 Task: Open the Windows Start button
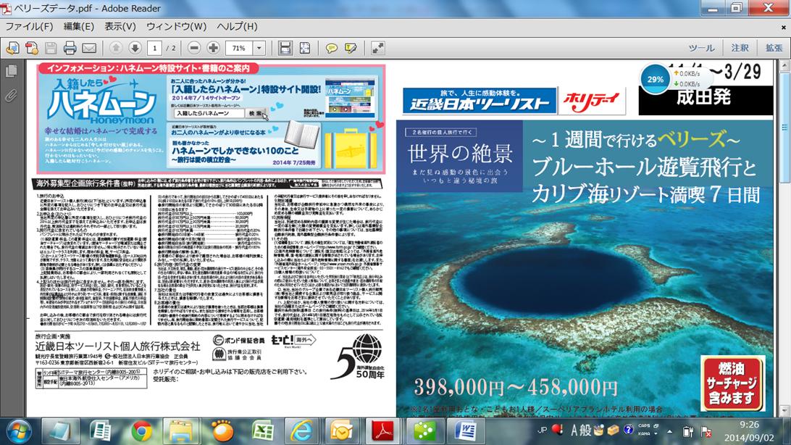point(19,432)
